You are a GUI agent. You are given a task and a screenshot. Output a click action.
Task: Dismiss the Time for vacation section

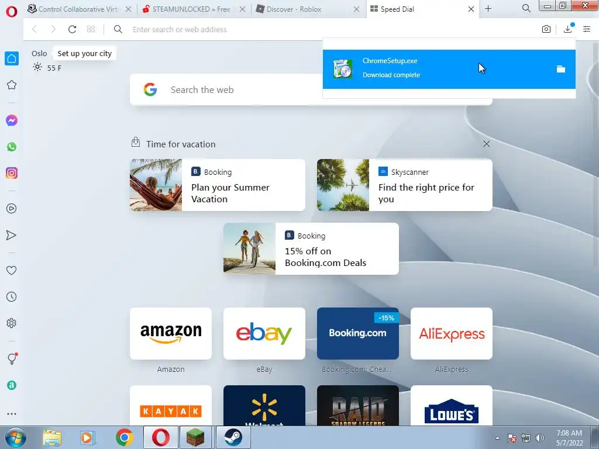[x=486, y=144]
